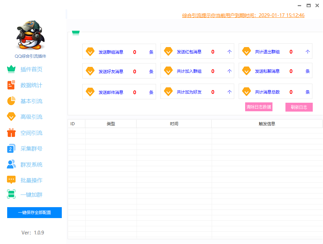The width and height of the screenshot is (323, 244).
Task: Click the 共计消息总数 label
Action: point(267,92)
